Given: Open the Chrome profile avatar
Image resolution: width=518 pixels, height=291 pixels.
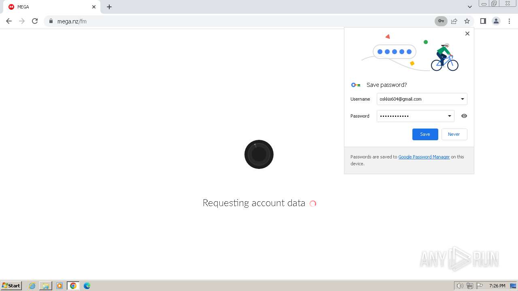Looking at the screenshot, I should point(496,21).
